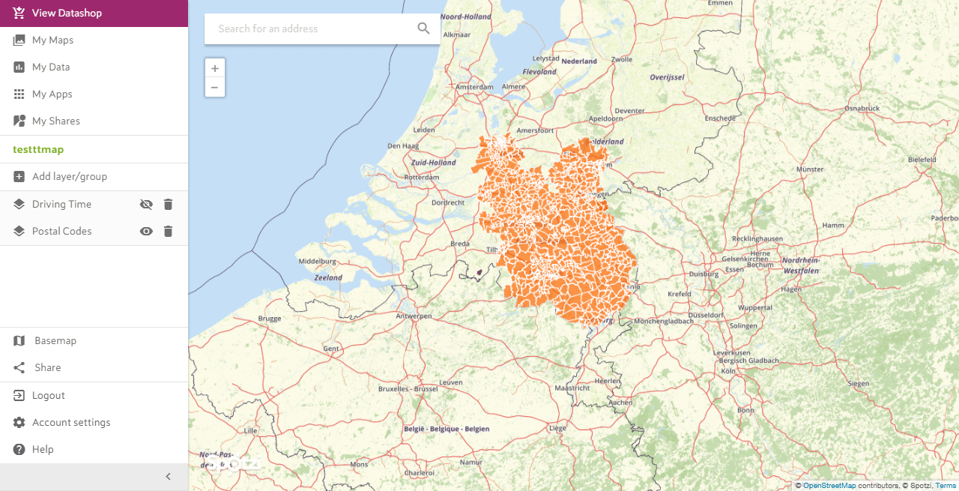Open Basemap options
The width and height of the screenshot is (959, 491).
click(x=94, y=341)
